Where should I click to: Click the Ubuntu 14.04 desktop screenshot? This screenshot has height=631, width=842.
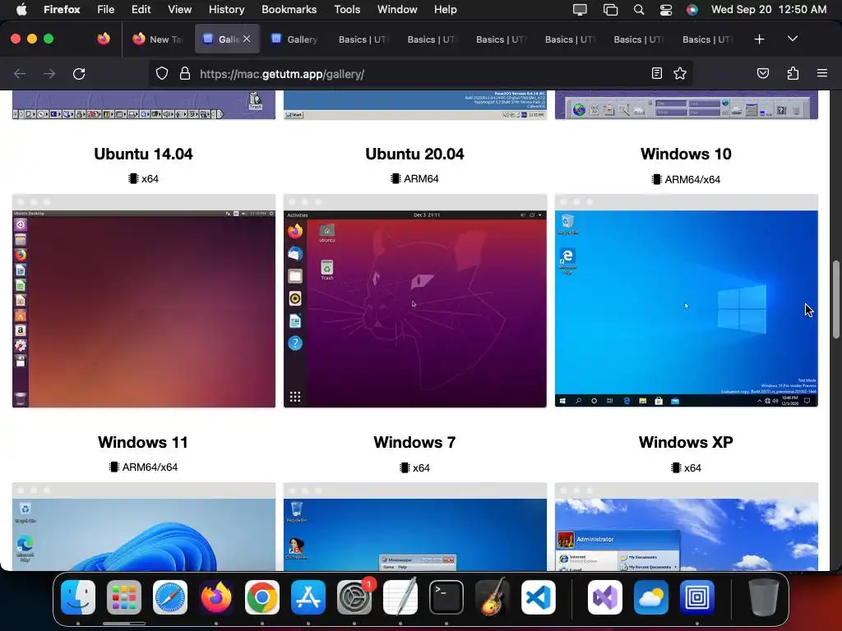click(x=144, y=301)
